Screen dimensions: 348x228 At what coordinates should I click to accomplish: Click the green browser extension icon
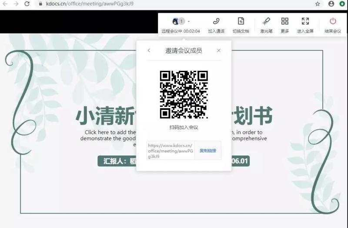tap(342, 3)
